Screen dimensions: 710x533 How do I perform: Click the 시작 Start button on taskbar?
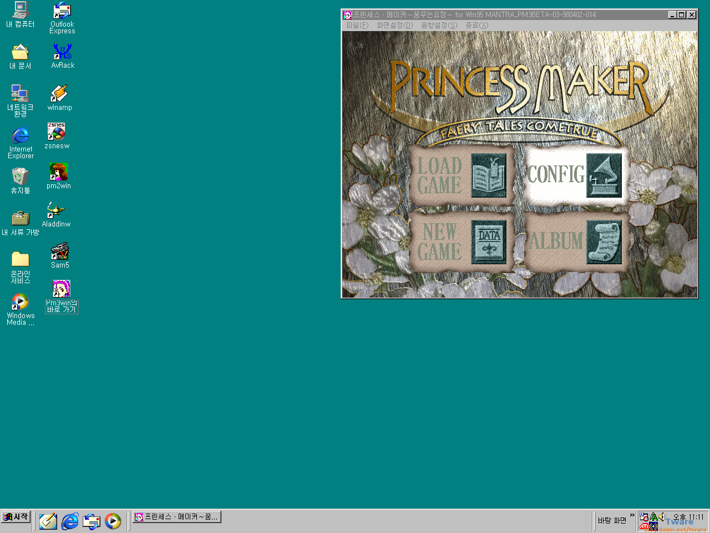(16, 517)
